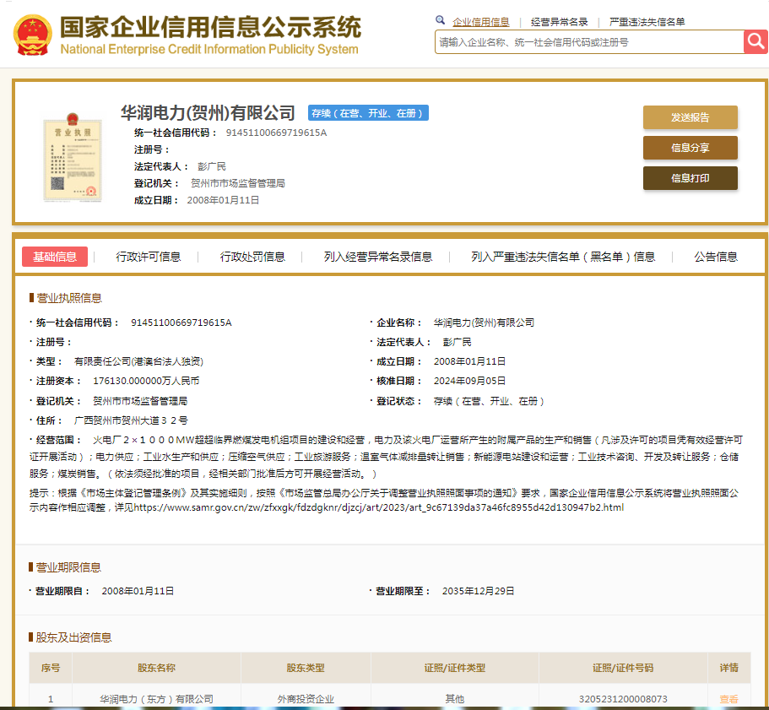Click the approval date 2024年09月05日
The width and height of the screenshot is (769, 710).
[469, 381]
